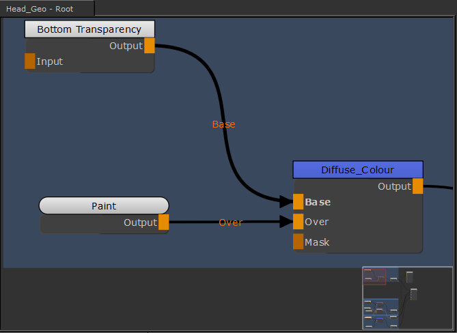Select the Head_Geo - Root tab
The height and width of the screenshot is (333, 457).
[x=46, y=9]
